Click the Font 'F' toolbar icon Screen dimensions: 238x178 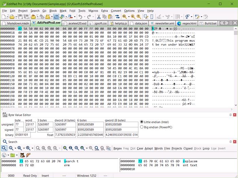tap(187, 17)
